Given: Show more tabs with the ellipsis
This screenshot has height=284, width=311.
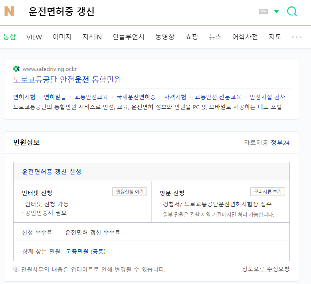Looking at the screenshot, I should [x=297, y=37].
